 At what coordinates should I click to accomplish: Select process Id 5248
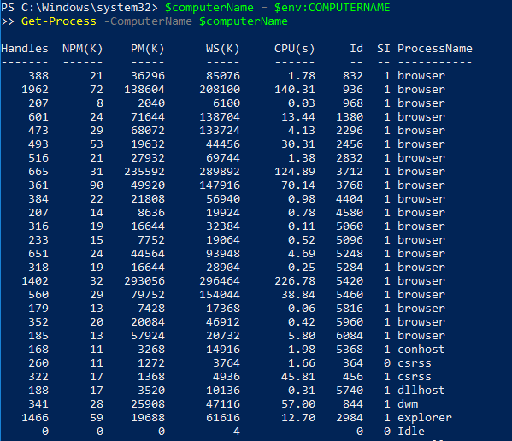[x=350, y=254]
